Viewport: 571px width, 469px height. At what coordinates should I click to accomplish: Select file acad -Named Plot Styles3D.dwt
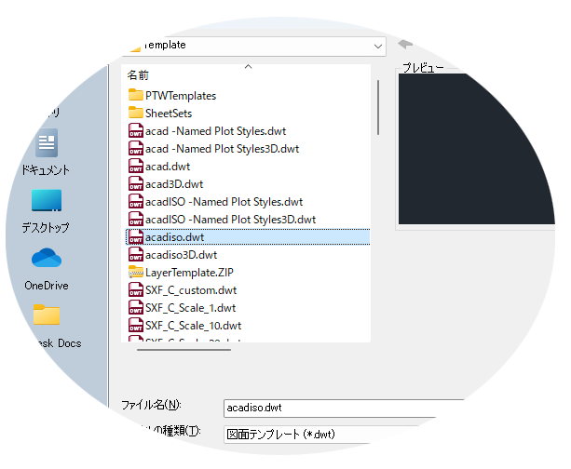coord(222,149)
